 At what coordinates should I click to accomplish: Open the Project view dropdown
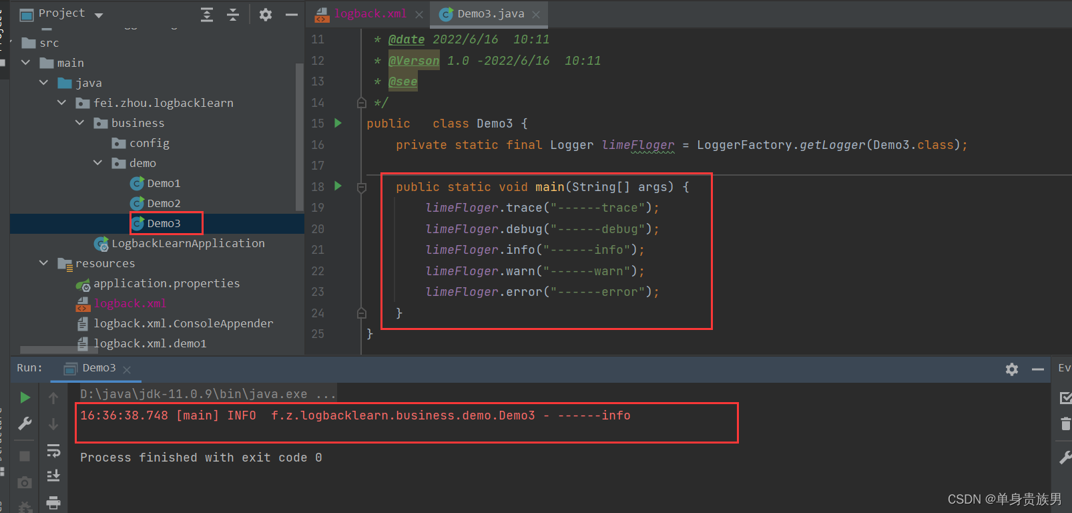(99, 15)
